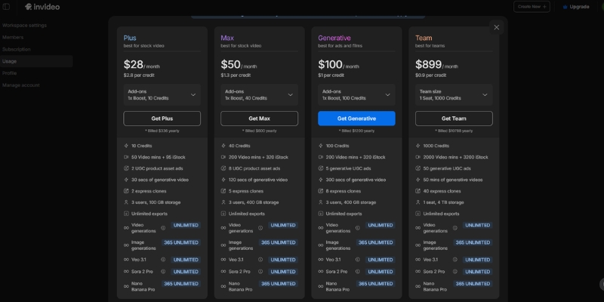The width and height of the screenshot is (604, 302).
Task: Click icon beside 2 UGC product asset ads
Action: click(126, 168)
